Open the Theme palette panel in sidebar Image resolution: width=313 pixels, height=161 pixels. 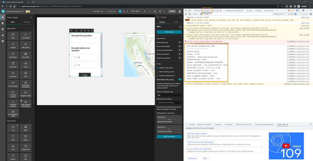[3, 41]
